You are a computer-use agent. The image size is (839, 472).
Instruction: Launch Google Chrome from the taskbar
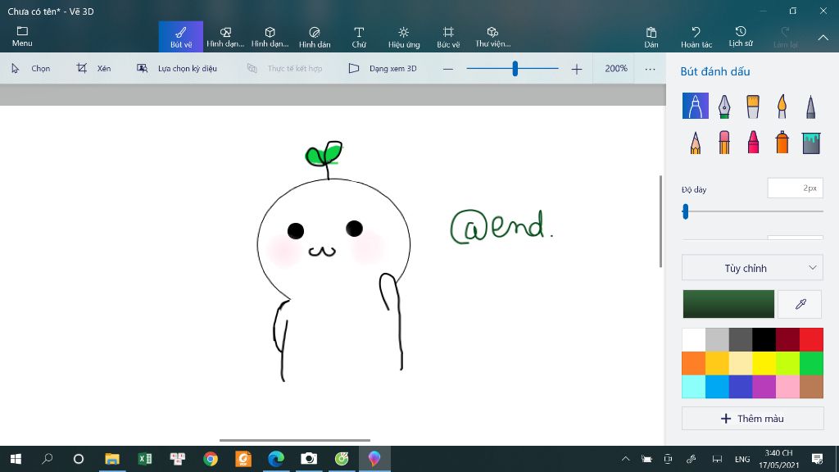[211, 459]
